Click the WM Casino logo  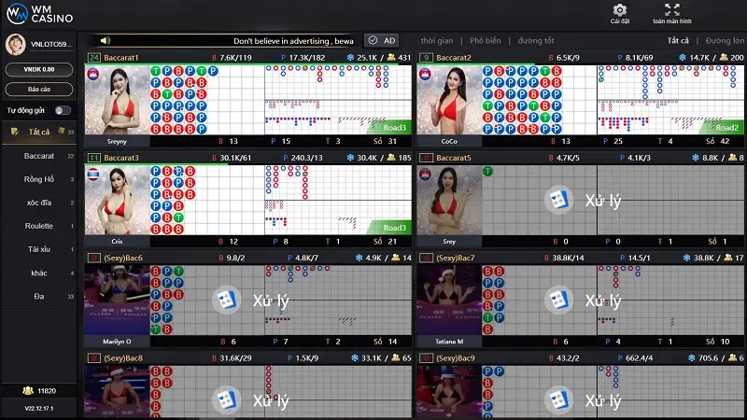(x=40, y=14)
